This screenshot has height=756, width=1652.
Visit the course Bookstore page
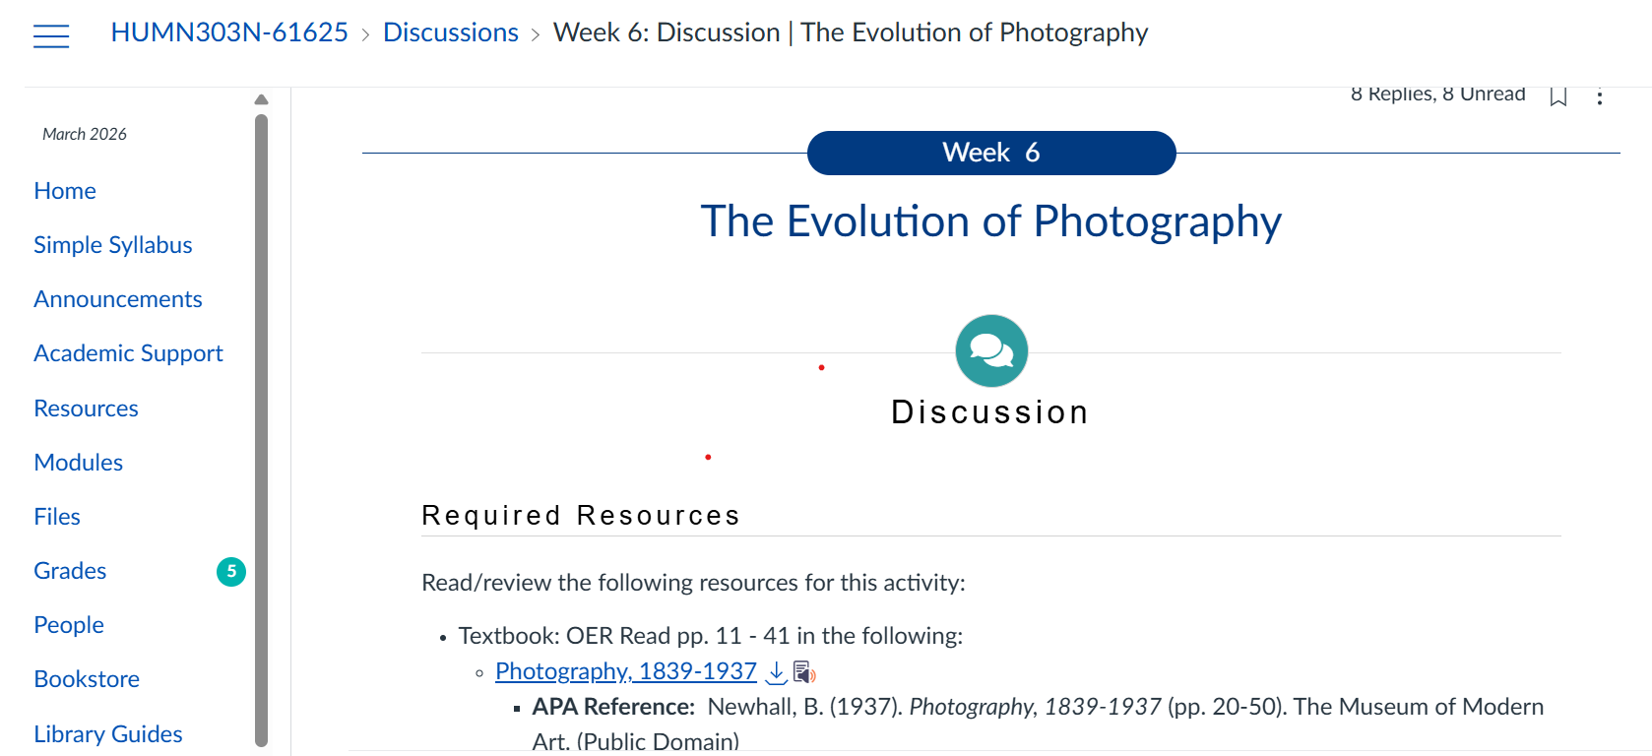86,678
